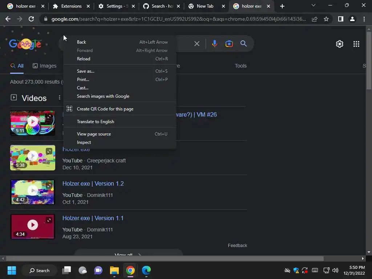Choose Reload from the context menu
This screenshot has width=372, height=279.
120,58
